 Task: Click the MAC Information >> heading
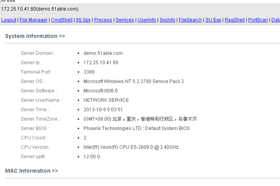32,171
